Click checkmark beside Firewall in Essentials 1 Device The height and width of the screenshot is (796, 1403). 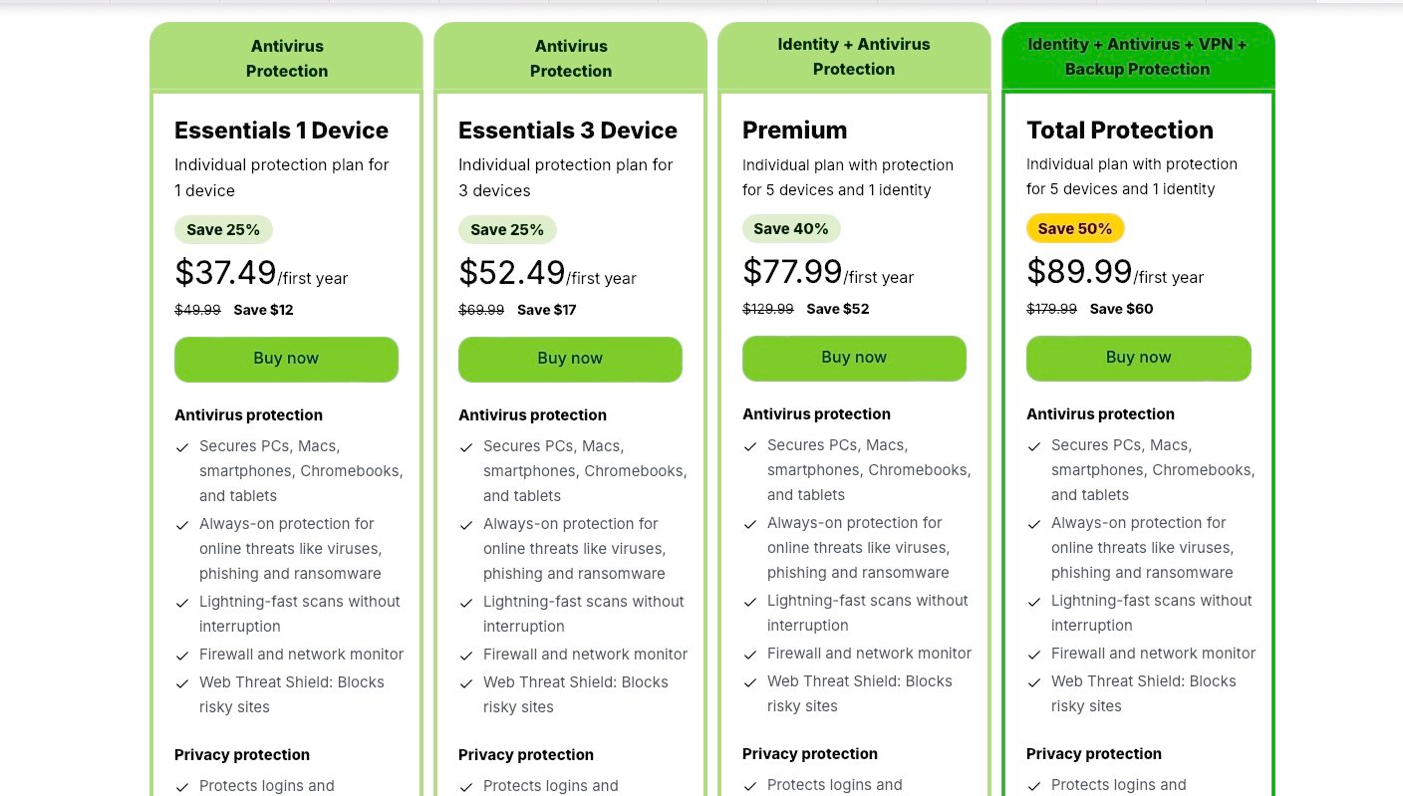(x=182, y=656)
